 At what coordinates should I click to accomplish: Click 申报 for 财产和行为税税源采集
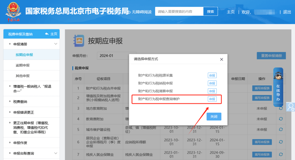[212, 75]
